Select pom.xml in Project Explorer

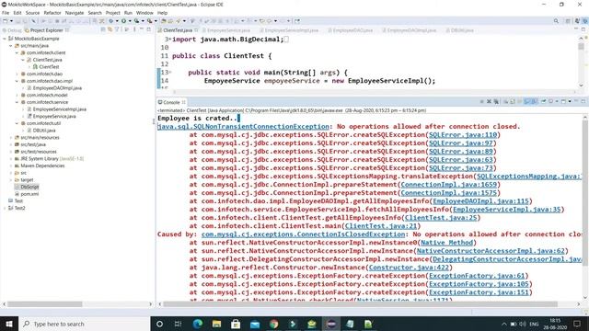point(29,194)
